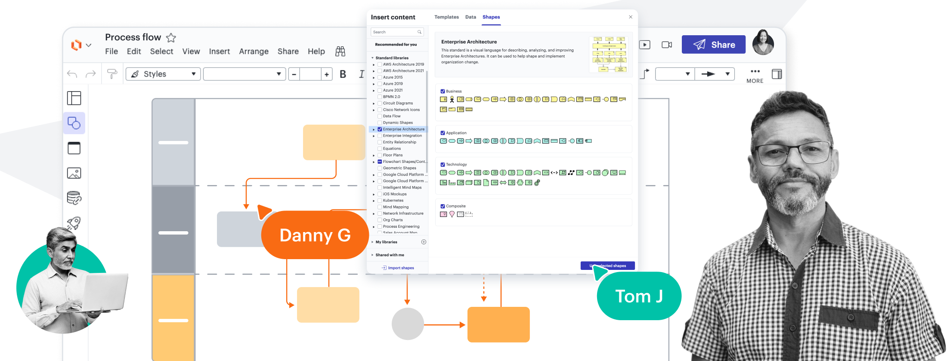Click the Image insert sidebar icon

point(74,173)
